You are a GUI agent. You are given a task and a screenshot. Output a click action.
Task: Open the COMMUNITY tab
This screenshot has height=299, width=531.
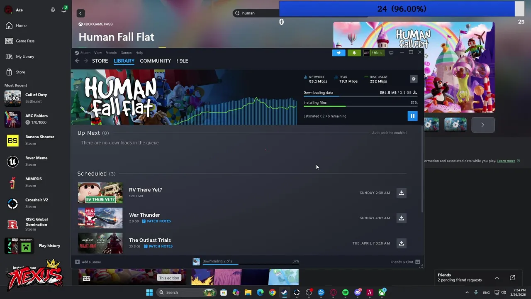pos(155,61)
